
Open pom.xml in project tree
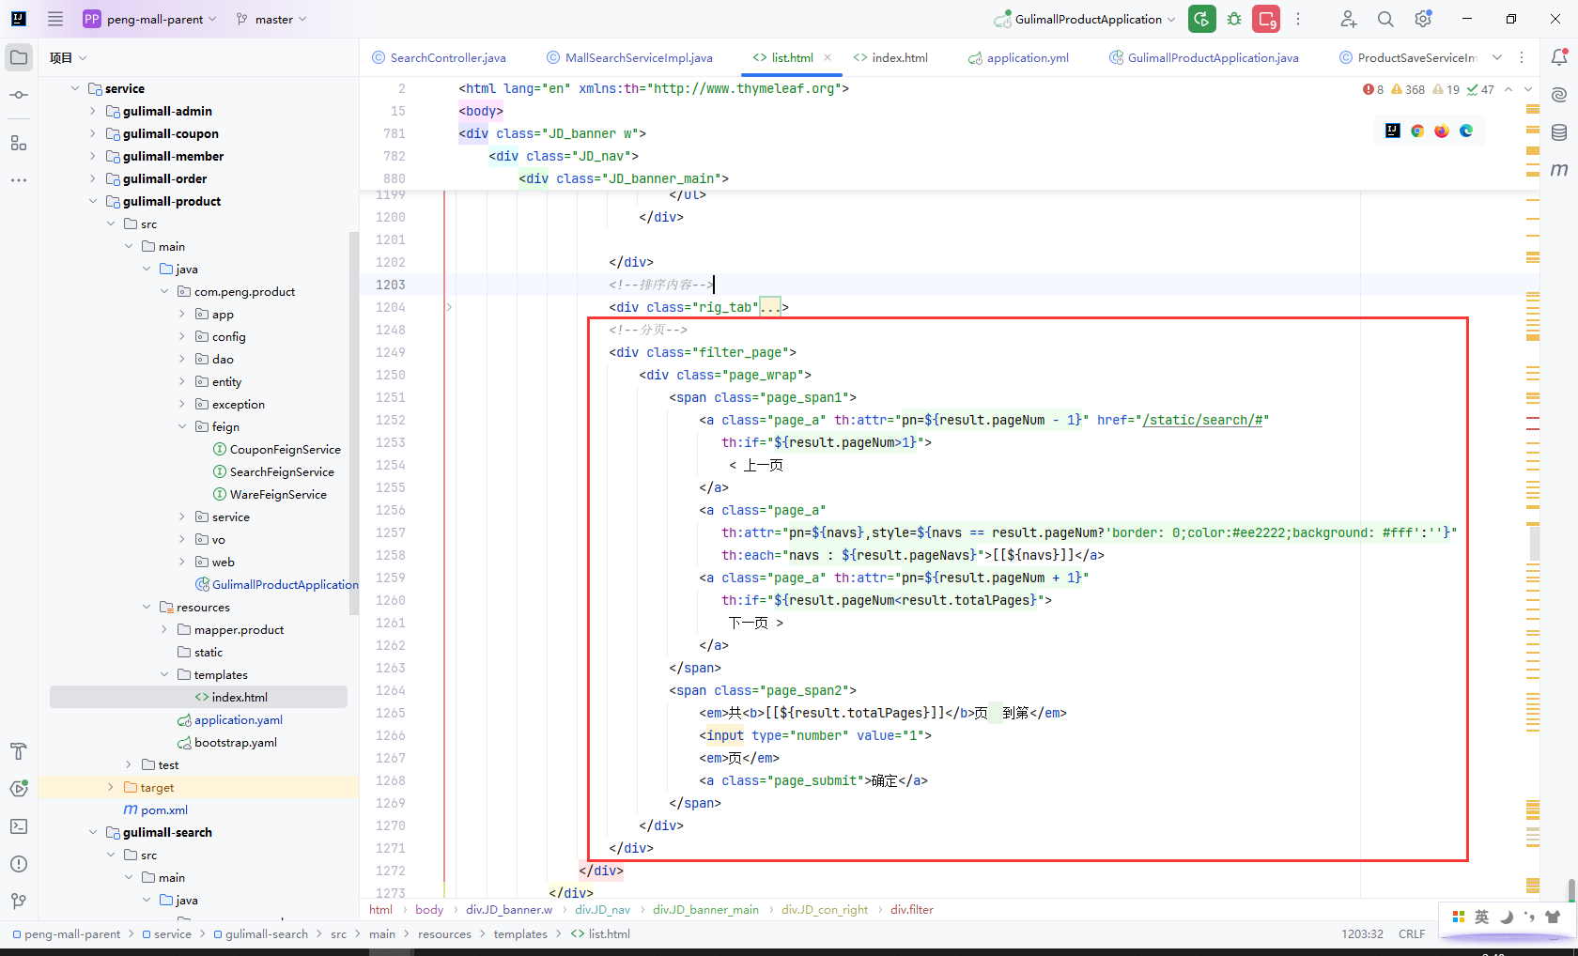tap(156, 810)
